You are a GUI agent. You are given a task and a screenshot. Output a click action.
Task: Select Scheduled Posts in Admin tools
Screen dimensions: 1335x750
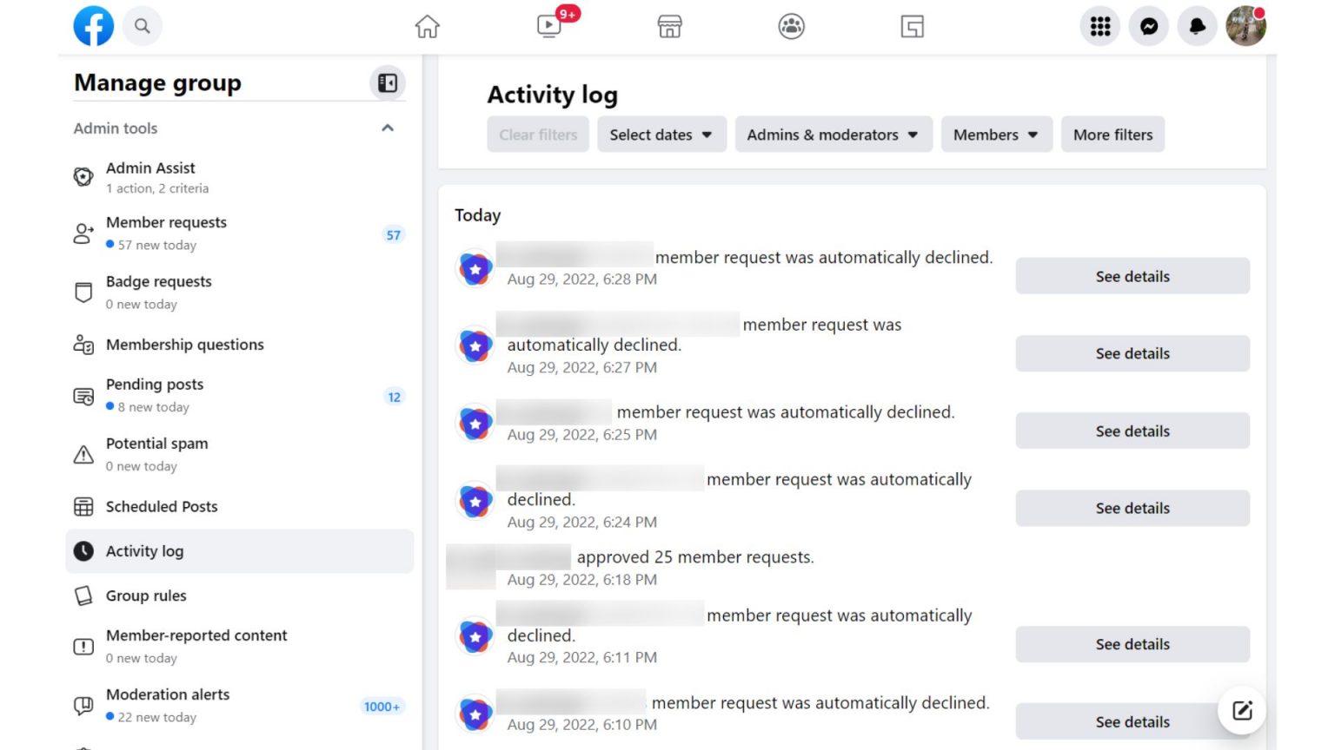(x=161, y=506)
